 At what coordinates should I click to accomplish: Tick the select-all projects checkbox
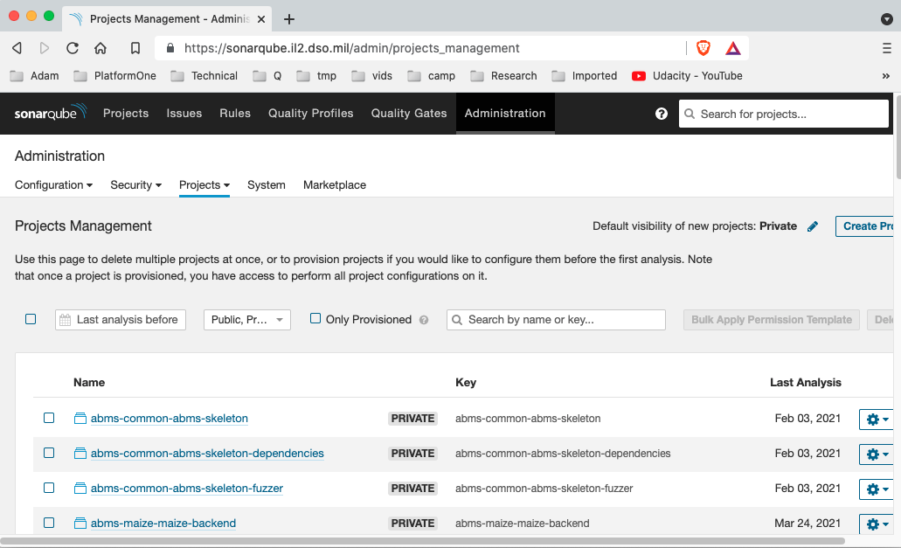point(31,319)
